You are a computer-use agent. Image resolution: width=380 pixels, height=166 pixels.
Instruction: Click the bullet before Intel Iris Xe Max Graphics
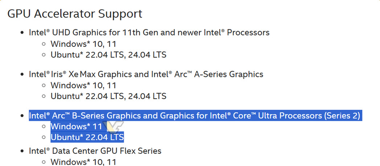click(22, 75)
